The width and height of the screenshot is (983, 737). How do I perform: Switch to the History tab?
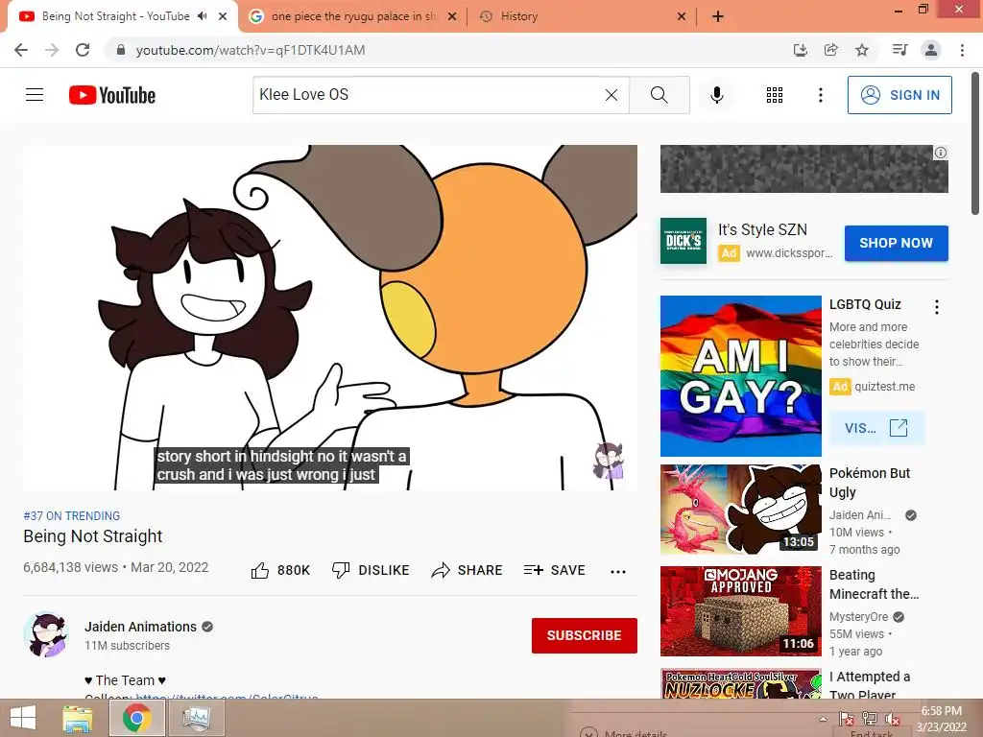[583, 16]
